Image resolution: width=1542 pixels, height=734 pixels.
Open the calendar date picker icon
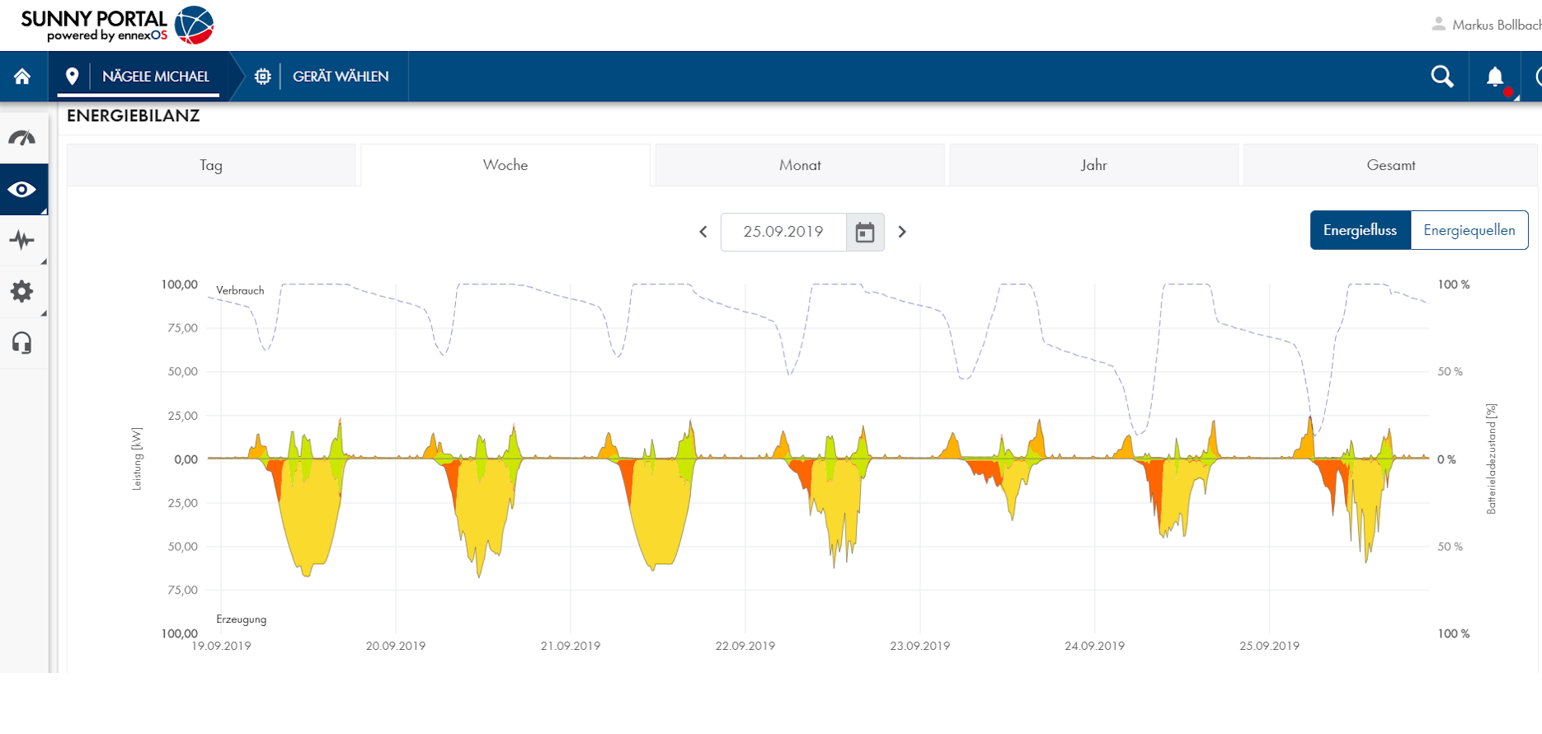(864, 233)
